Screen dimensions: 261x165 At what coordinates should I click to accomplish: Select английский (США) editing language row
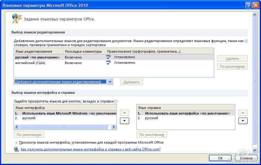tap(114, 63)
